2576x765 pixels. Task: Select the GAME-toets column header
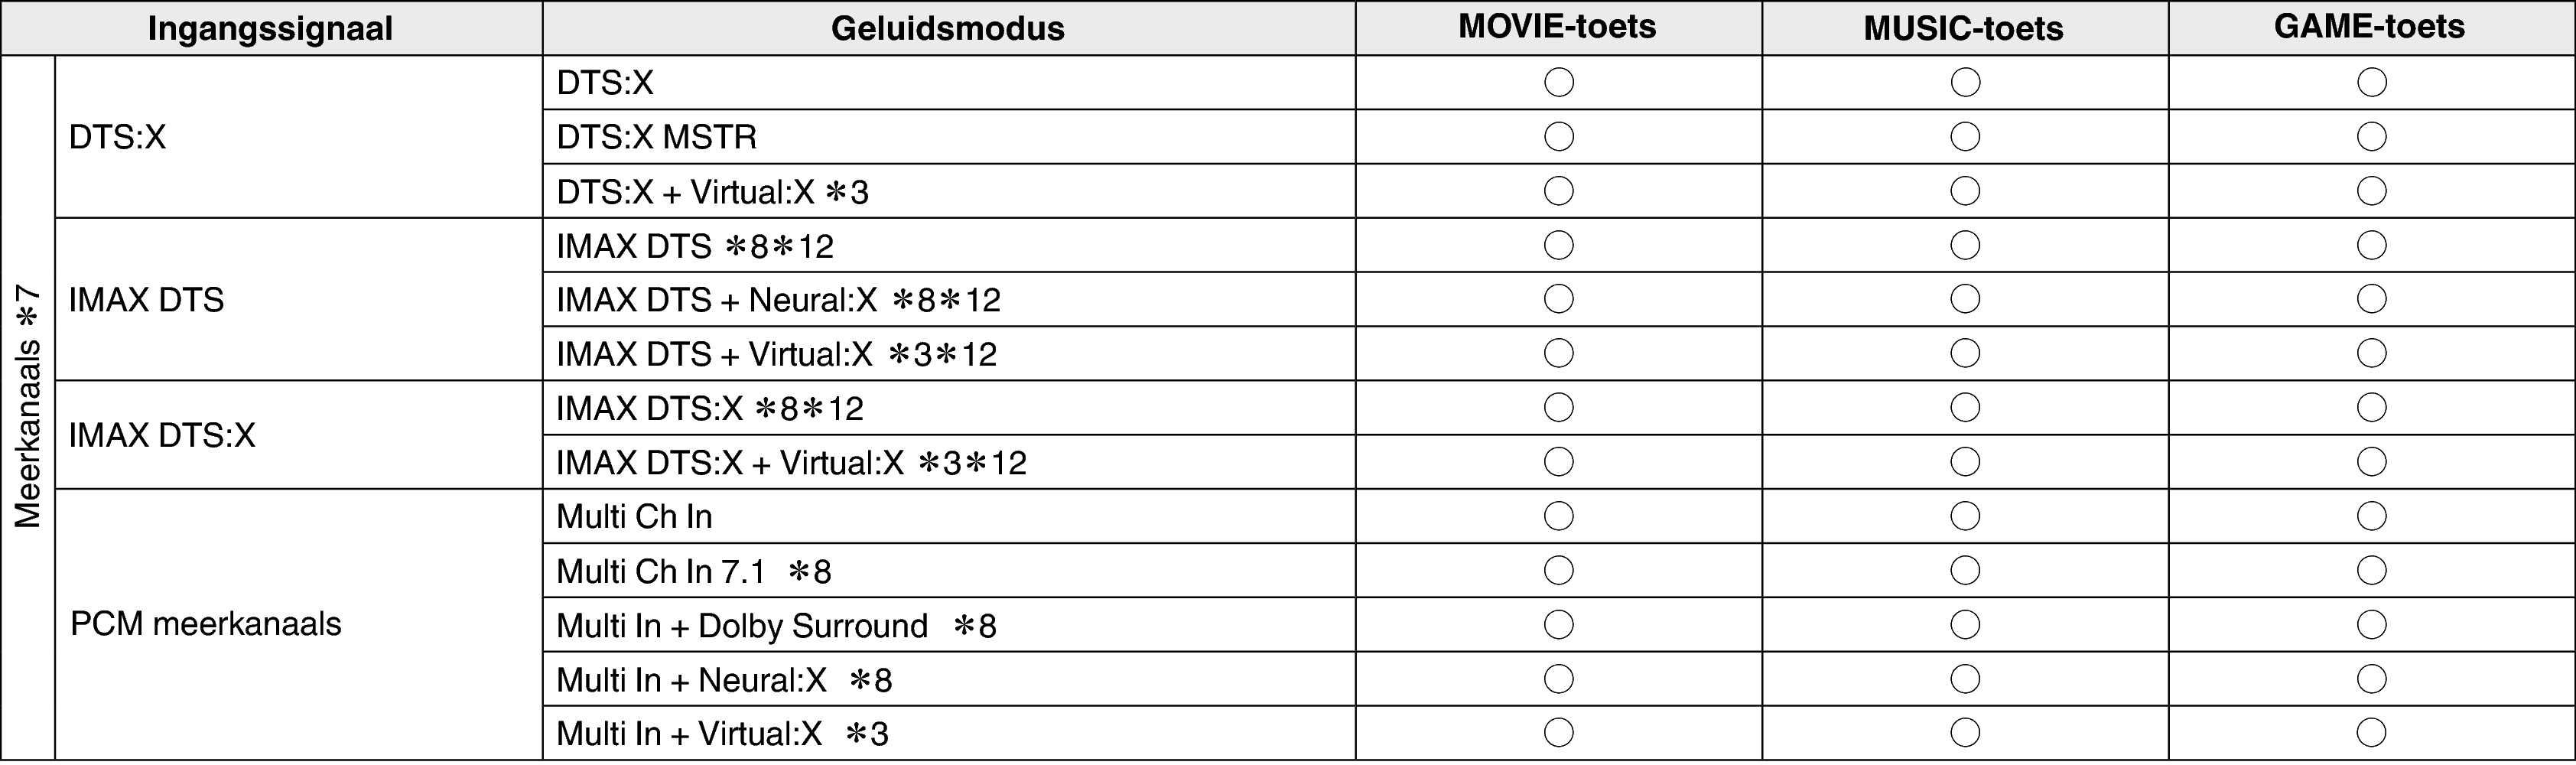(2369, 27)
